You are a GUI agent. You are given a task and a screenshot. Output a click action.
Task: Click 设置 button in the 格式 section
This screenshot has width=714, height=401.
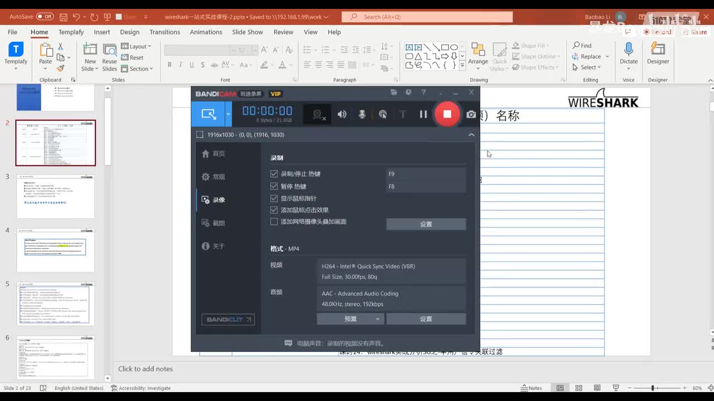tap(426, 319)
